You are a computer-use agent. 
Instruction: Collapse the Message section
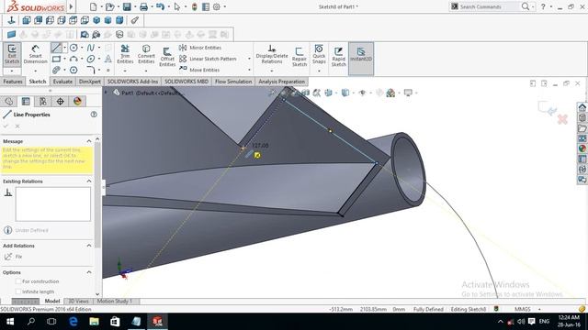(x=89, y=141)
